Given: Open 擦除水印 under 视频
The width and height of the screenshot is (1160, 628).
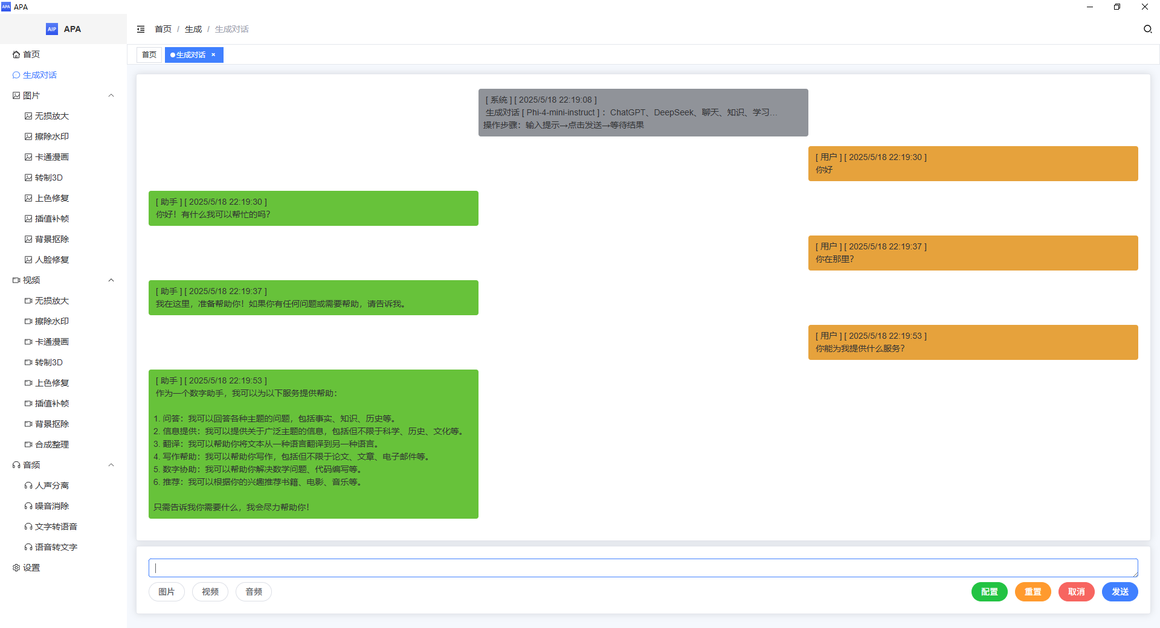Looking at the screenshot, I should pos(63,321).
